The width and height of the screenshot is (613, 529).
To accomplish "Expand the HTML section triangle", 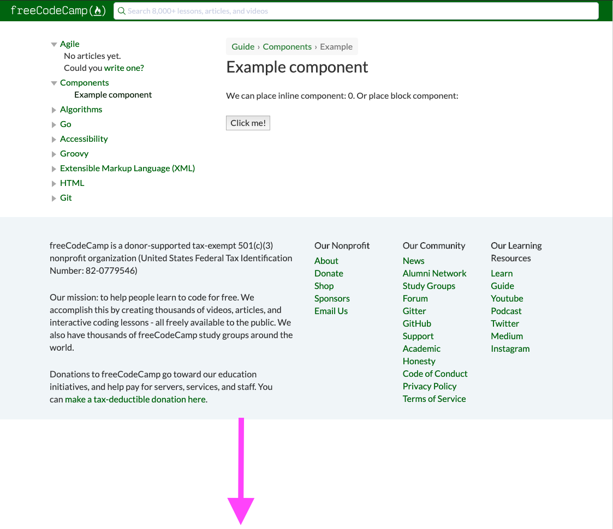I will [54, 184].
